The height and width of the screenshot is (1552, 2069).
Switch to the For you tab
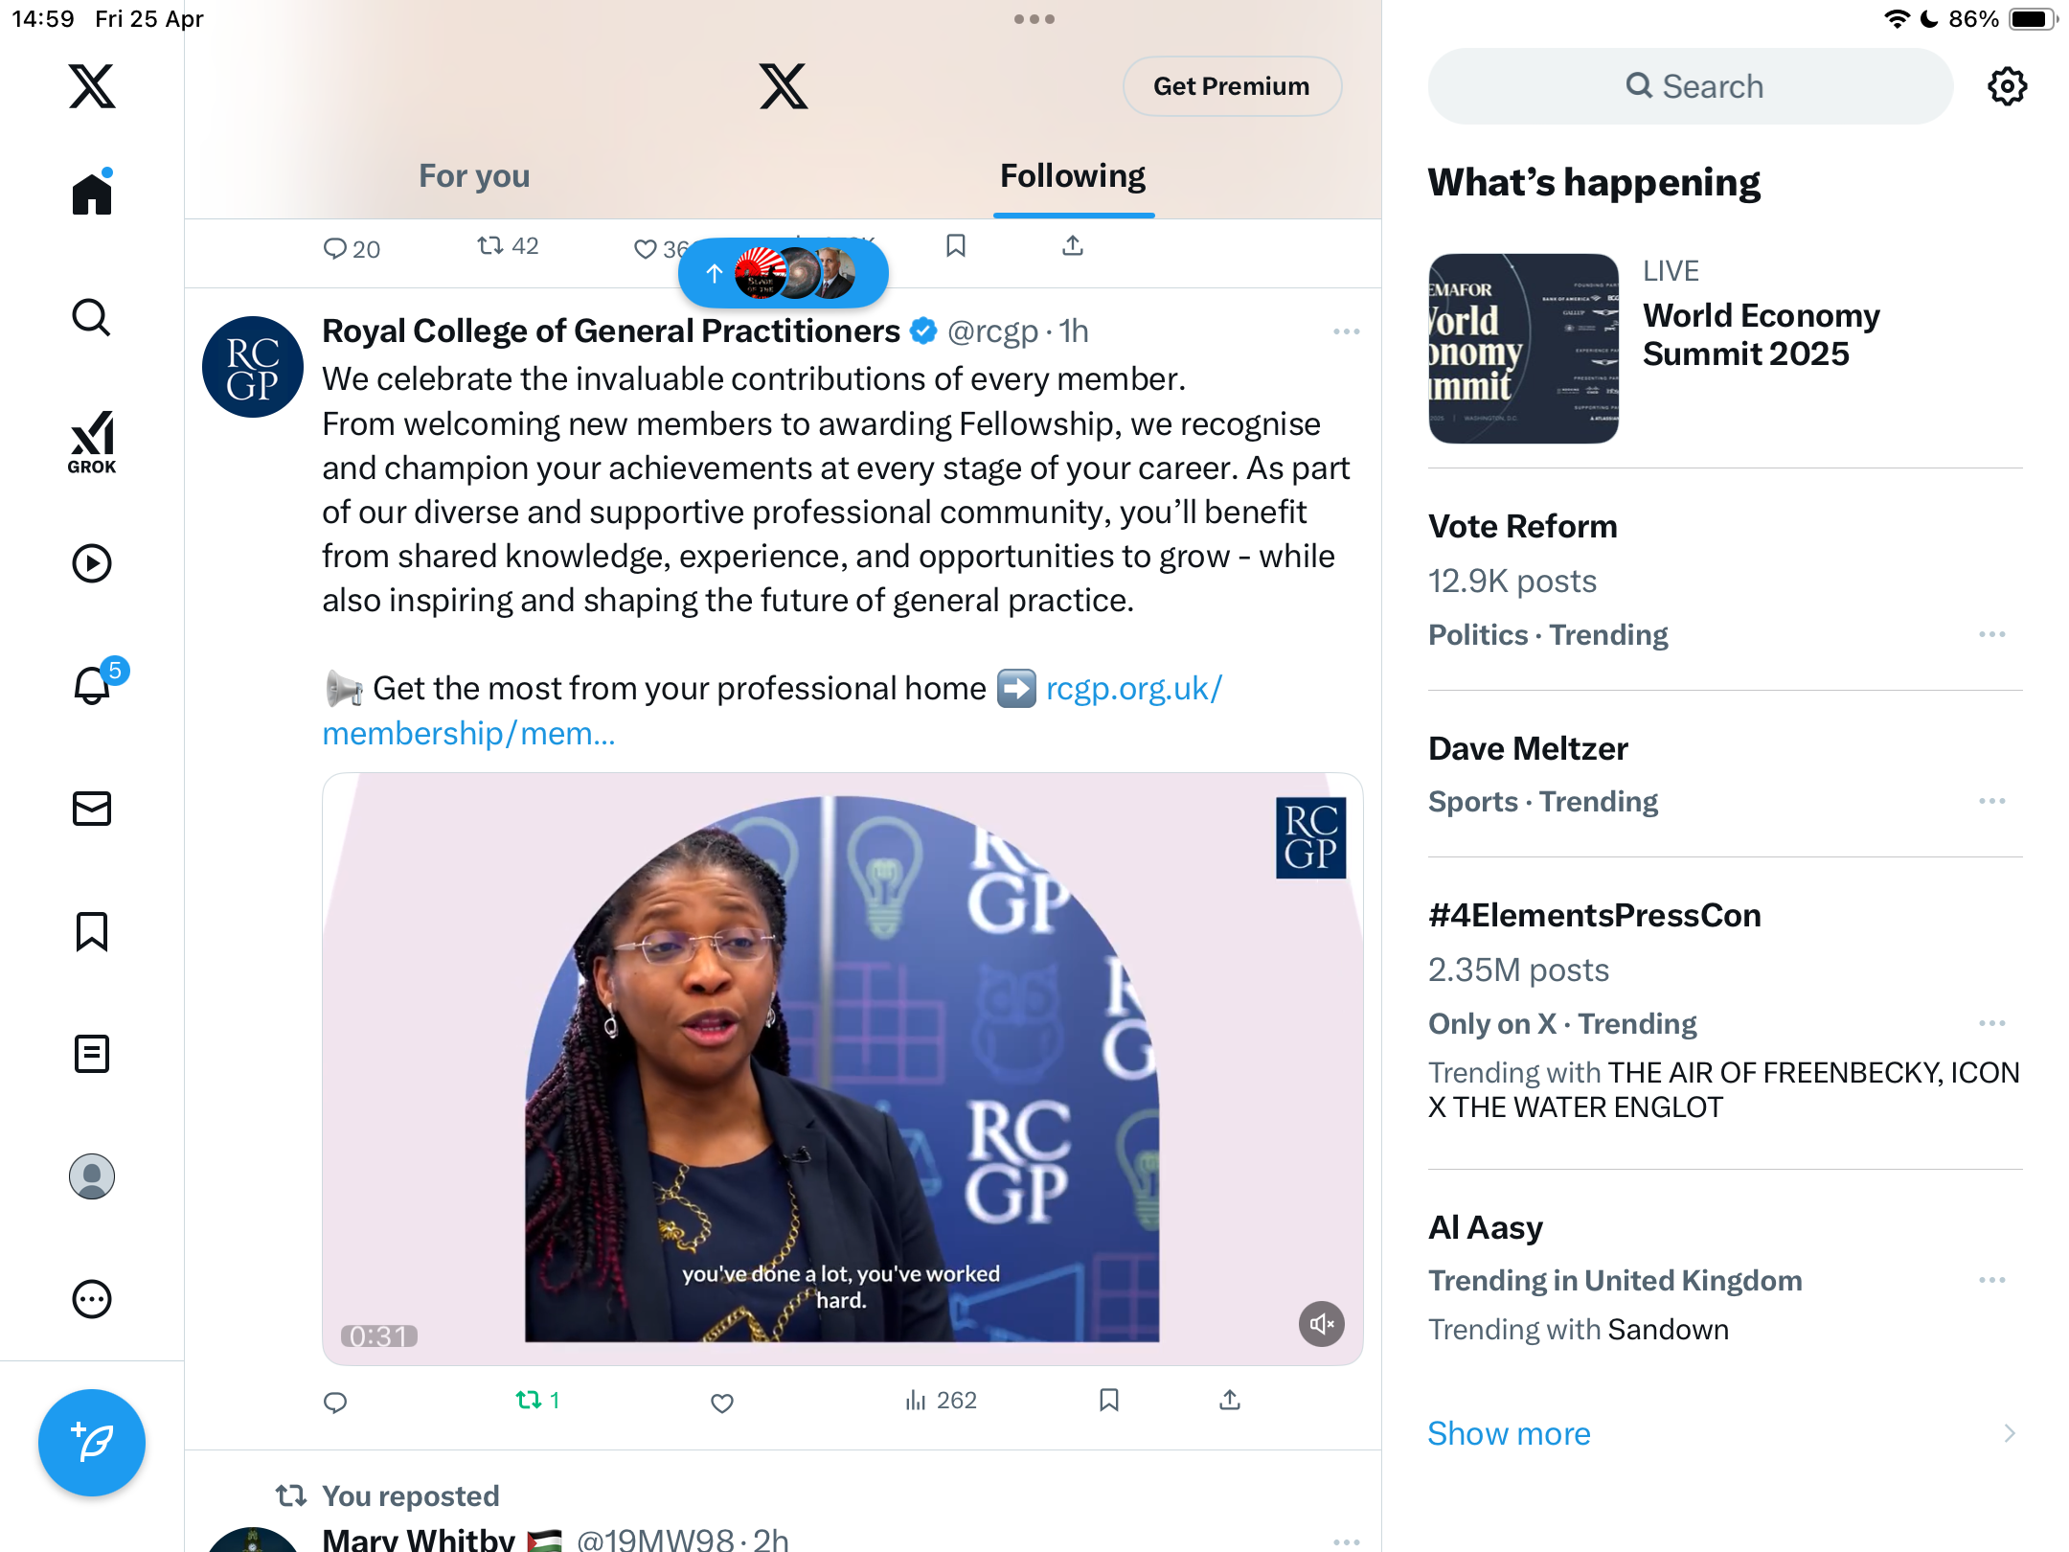point(474,176)
